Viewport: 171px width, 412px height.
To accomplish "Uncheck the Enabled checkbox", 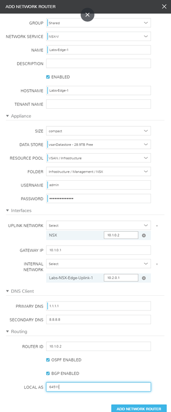I will tap(47, 77).
